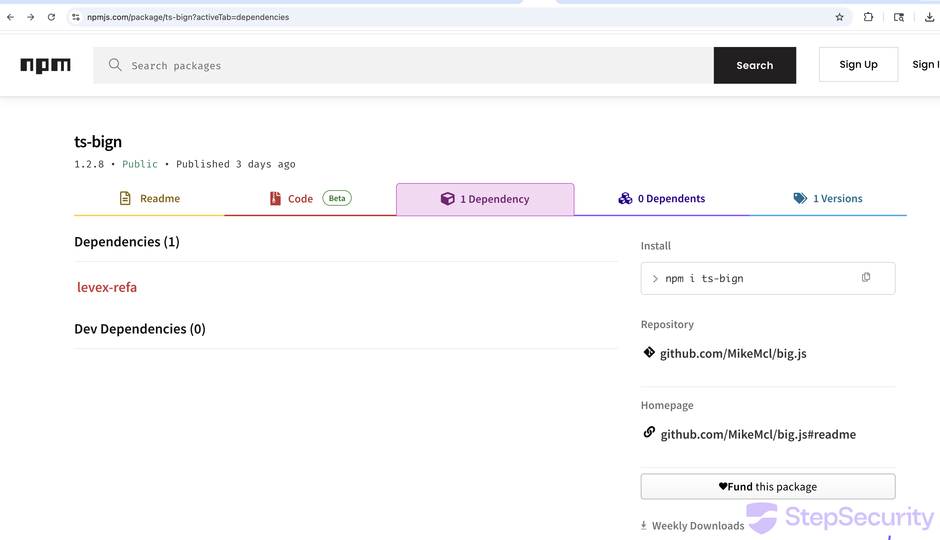Bookmark this page with star icon

pyautogui.click(x=839, y=17)
